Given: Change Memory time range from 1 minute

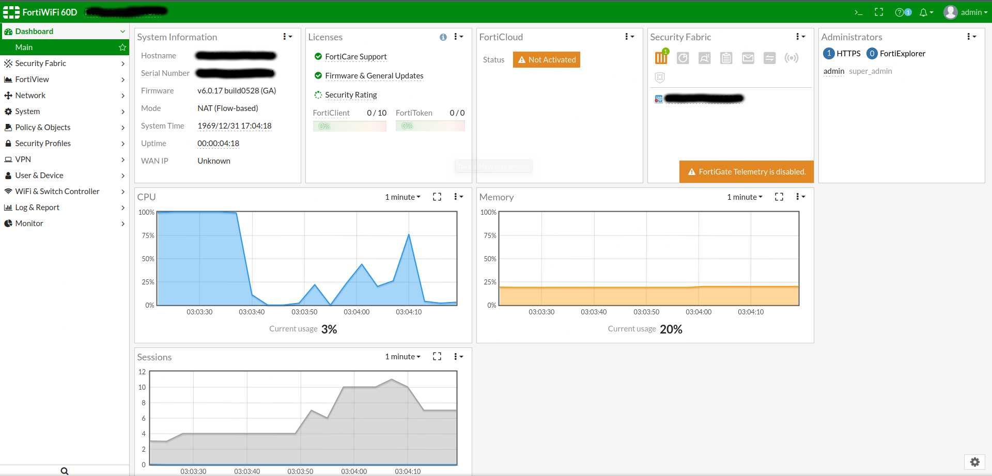Looking at the screenshot, I should pos(745,197).
